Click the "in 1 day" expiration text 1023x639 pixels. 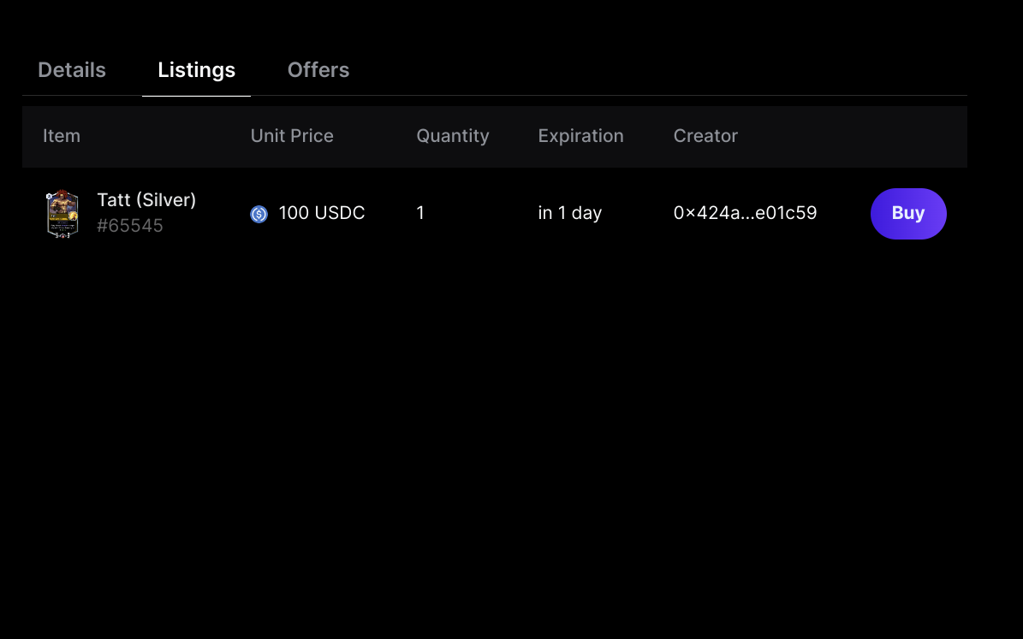tap(569, 213)
